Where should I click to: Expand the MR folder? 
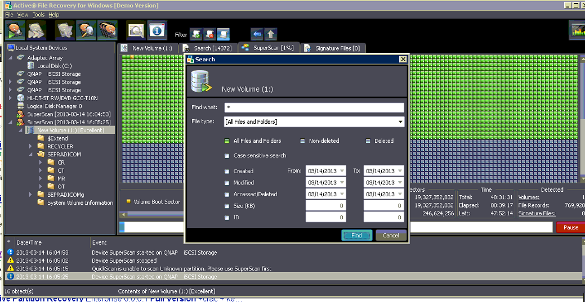click(41, 179)
